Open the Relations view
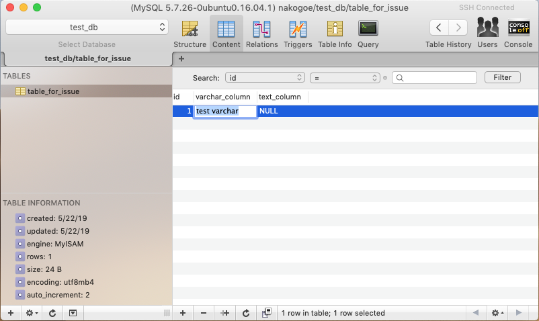 261,34
